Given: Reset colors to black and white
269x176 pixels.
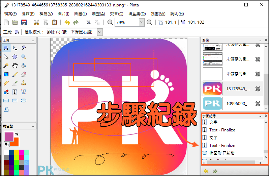Looking at the screenshot, I should click(6, 144).
